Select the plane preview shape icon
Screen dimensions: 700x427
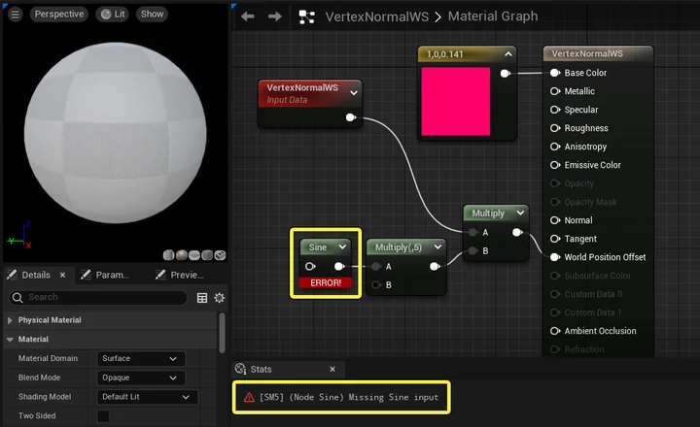(x=194, y=255)
